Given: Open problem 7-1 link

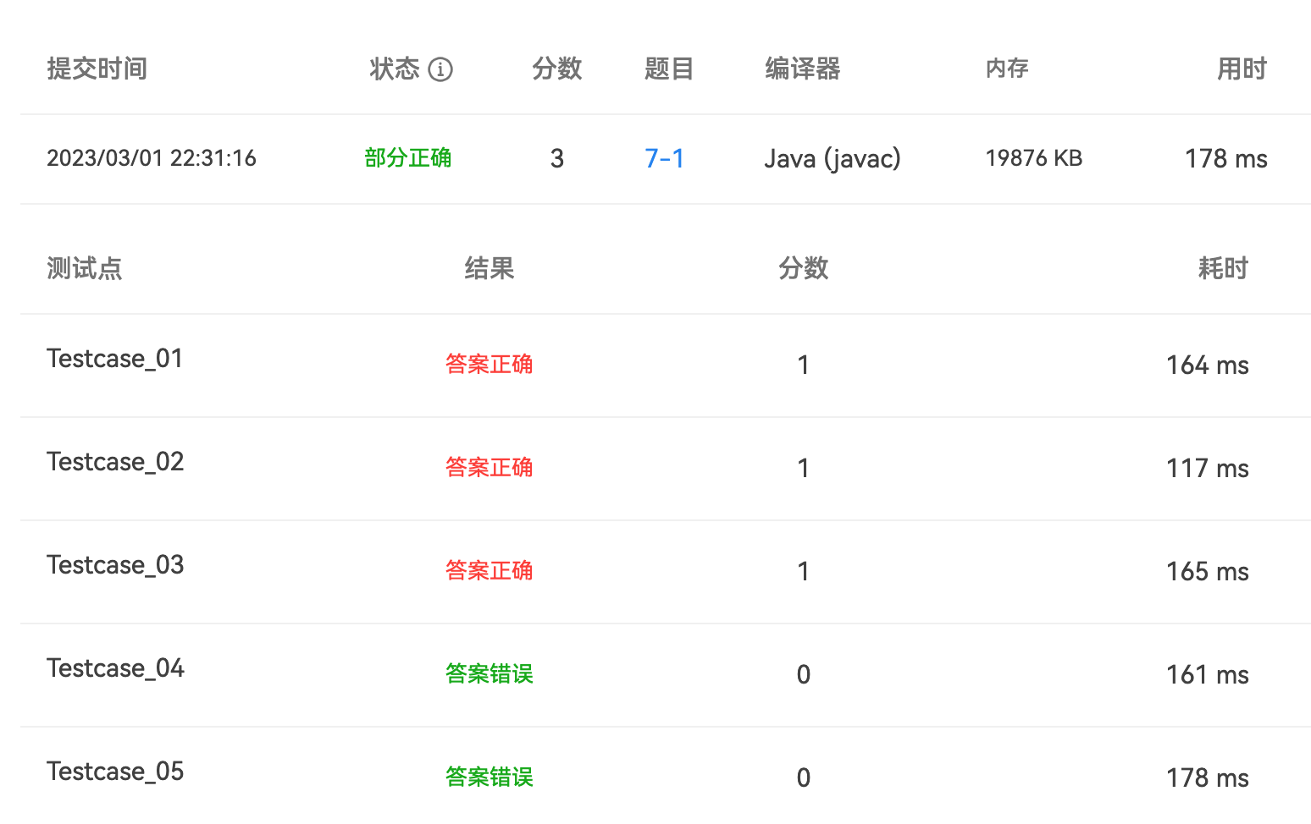Looking at the screenshot, I should tap(664, 158).
